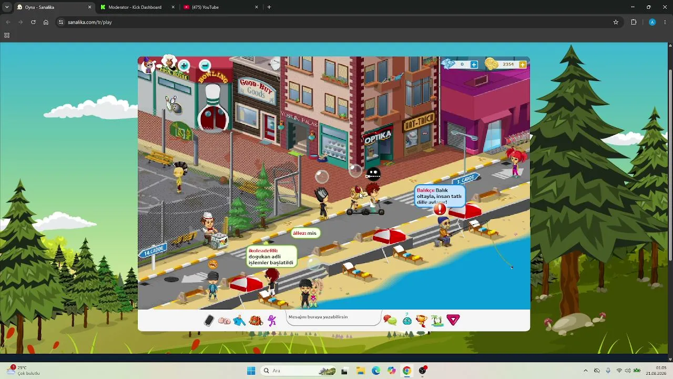Viewport: 673px width, 379px height.
Task: Open File Explorer from the taskbar
Action: (360, 371)
